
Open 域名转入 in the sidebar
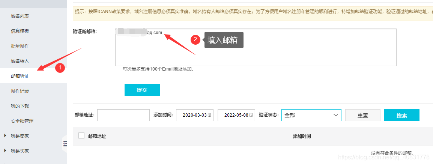pos(20,61)
